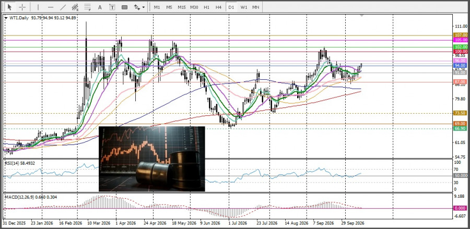
Task: Click the 10 Mar 2026 date label
Action: (99, 223)
